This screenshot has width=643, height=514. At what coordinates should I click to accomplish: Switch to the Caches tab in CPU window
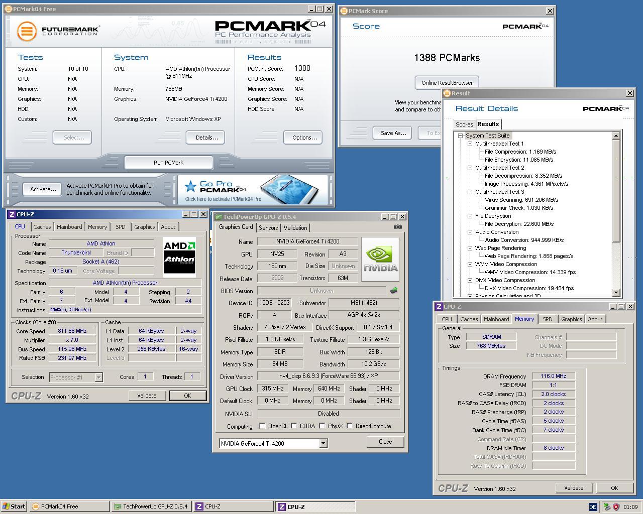[42, 227]
